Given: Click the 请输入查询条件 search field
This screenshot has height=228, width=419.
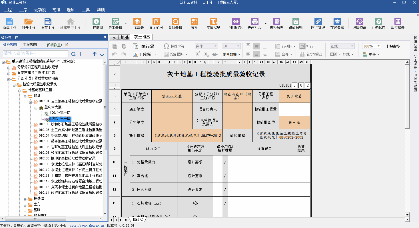Looking at the screenshot, I should 36,53.
